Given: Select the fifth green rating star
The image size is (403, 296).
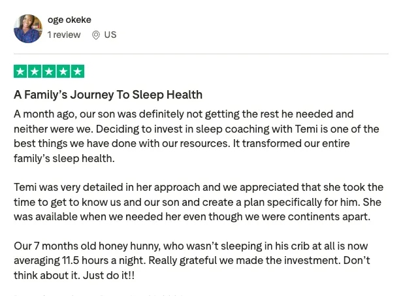Looking at the screenshot, I should coord(78,71).
